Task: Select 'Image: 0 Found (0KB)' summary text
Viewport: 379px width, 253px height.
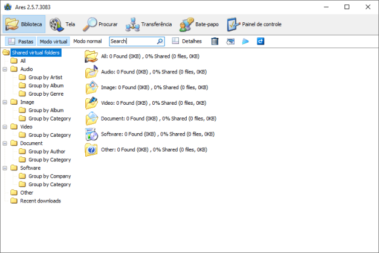Action: coord(155,87)
